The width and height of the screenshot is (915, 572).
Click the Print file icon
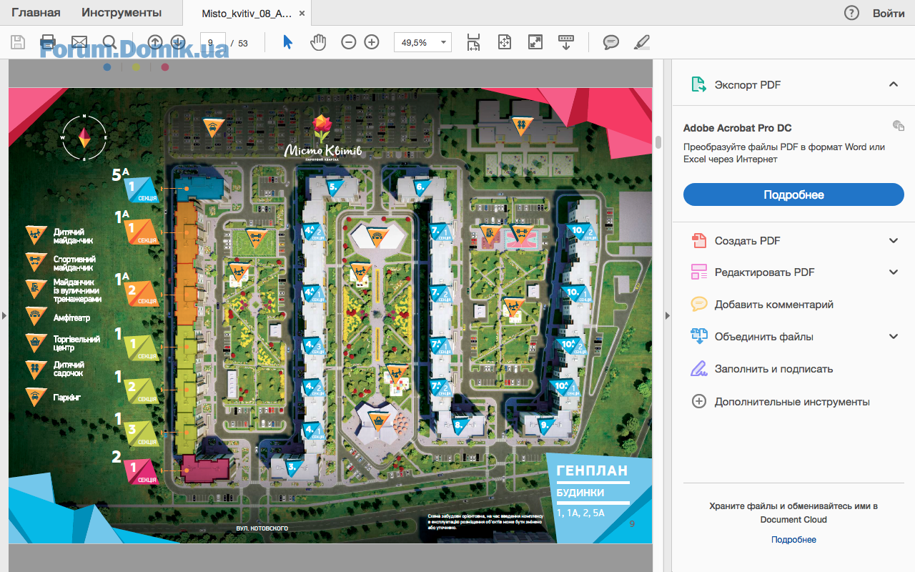click(48, 42)
